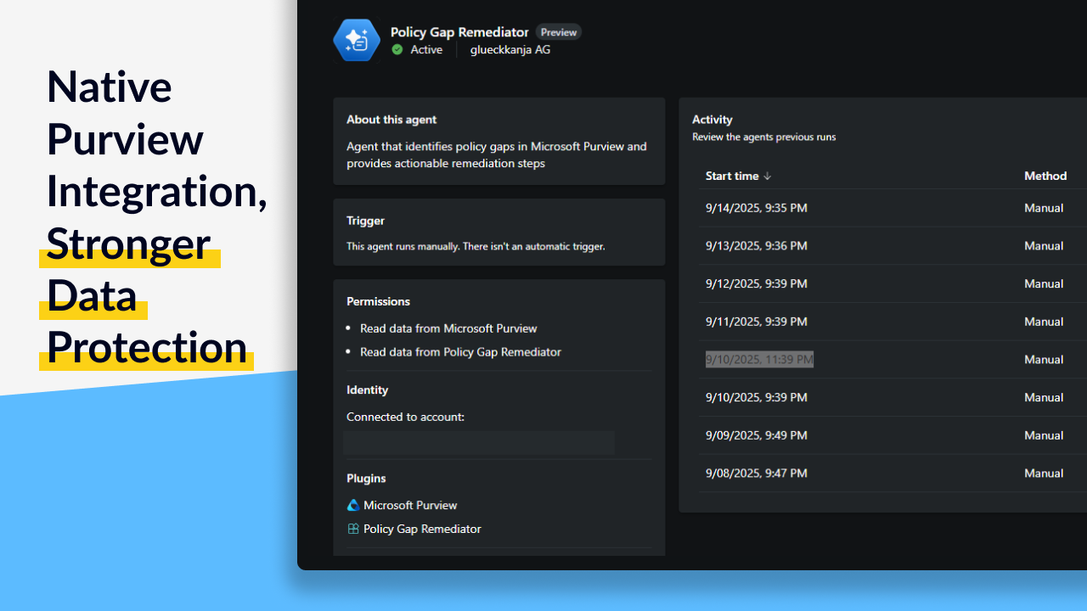Click the Microsoft Purview plugin name
The width and height of the screenshot is (1087, 611).
410,505
